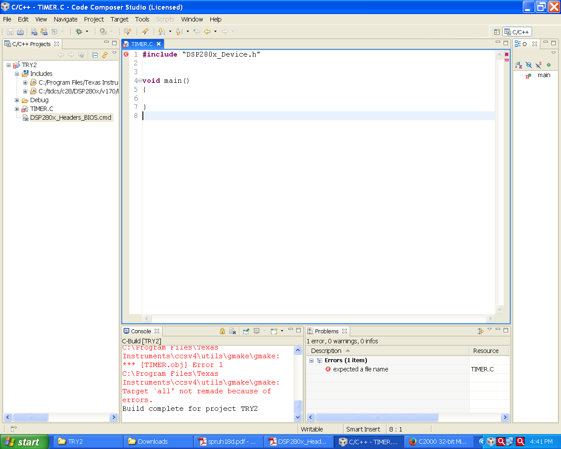Select the C/C++ perspective button

pyautogui.click(x=517, y=32)
